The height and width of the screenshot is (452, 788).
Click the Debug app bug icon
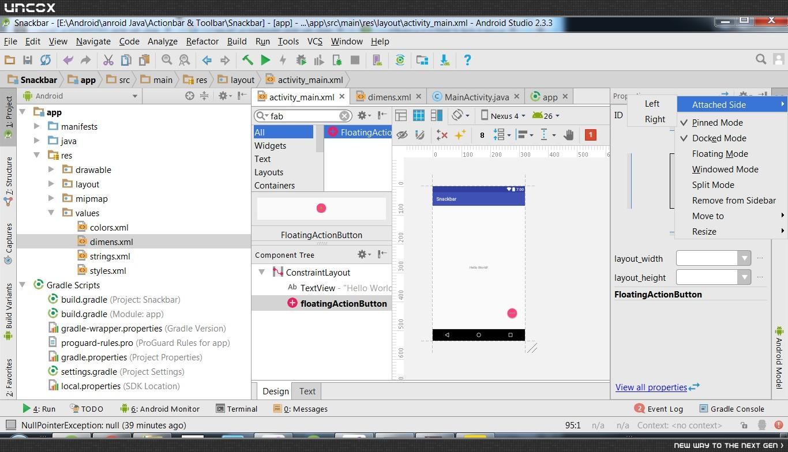tap(301, 60)
